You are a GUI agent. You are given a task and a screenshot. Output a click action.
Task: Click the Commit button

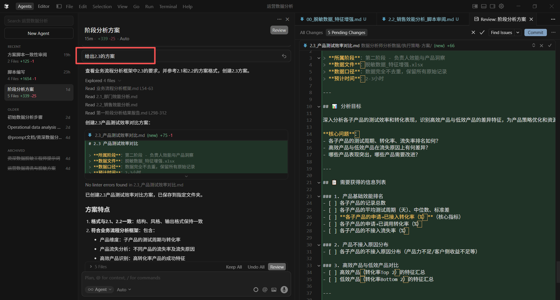tap(535, 32)
